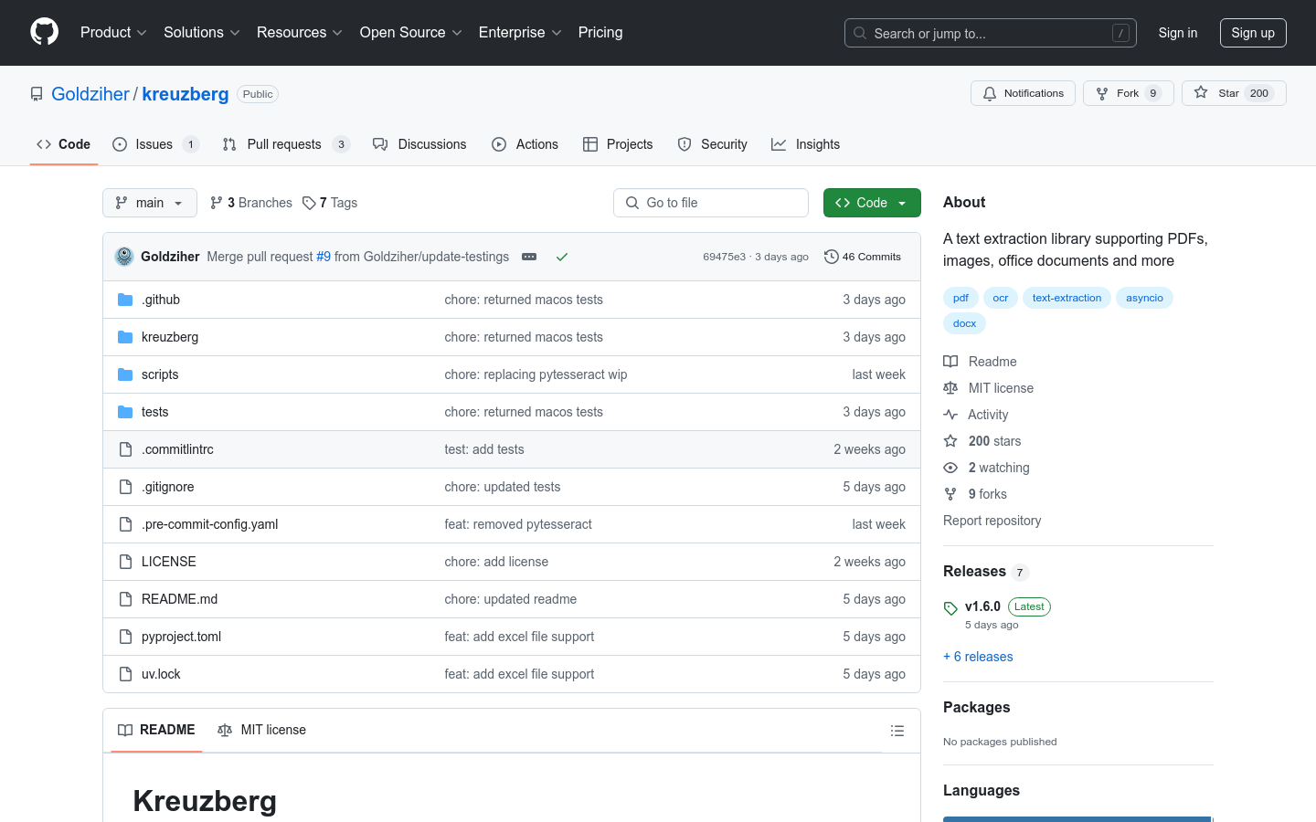Click the Go to file input
1316x822 pixels.
click(711, 203)
